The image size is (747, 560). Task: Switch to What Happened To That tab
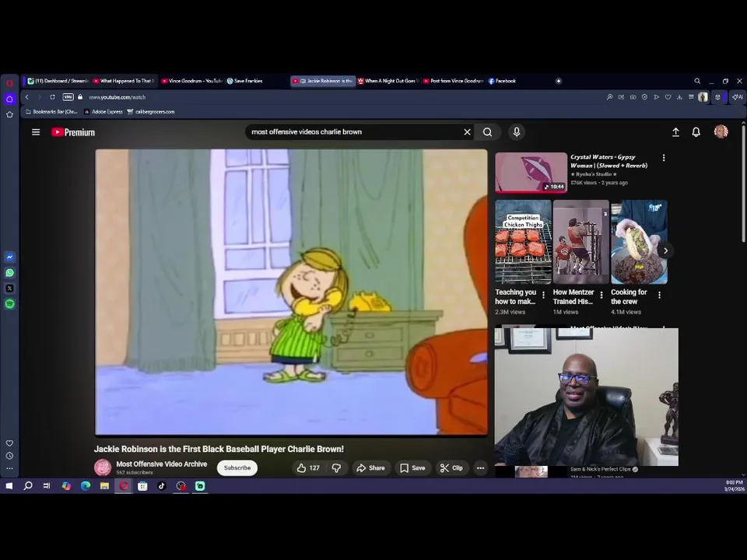[124, 81]
